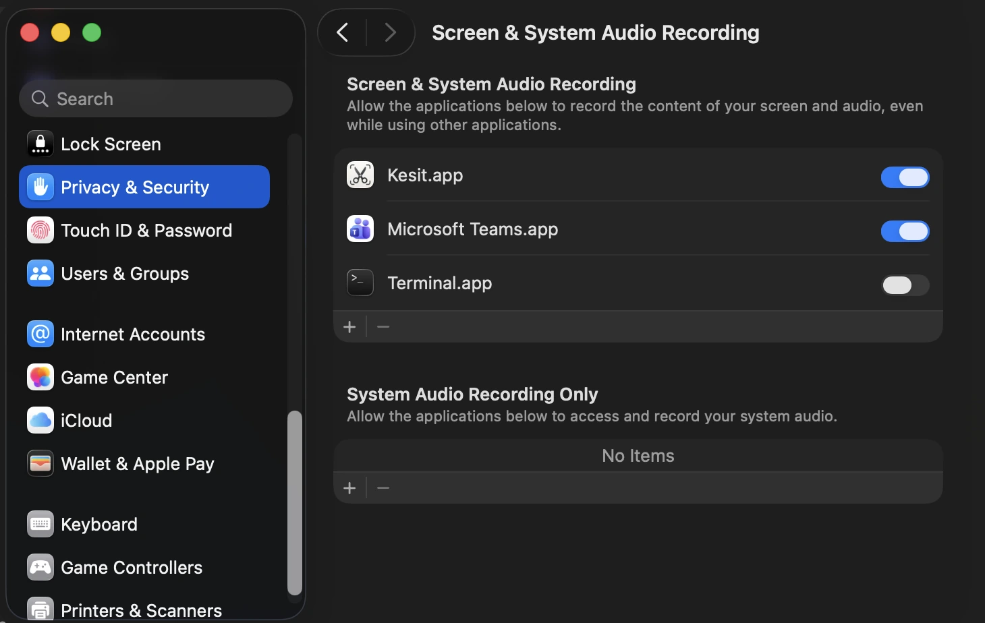Select Privacy & Security in sidebar

coord(144,187)
